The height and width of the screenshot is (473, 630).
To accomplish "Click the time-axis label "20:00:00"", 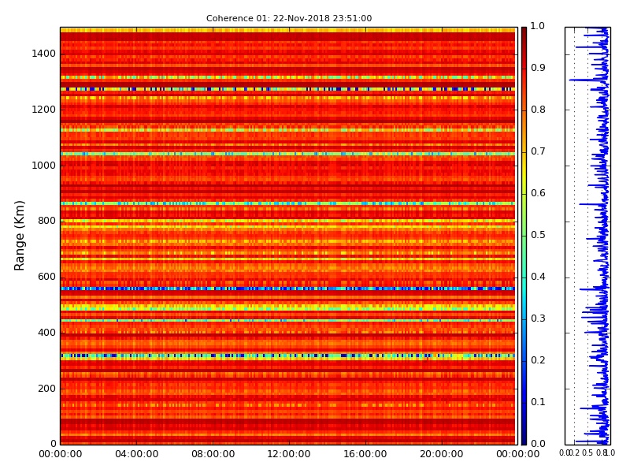I will click(442, 454).
